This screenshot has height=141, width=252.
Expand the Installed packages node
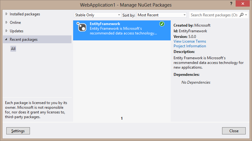(6, 14)
